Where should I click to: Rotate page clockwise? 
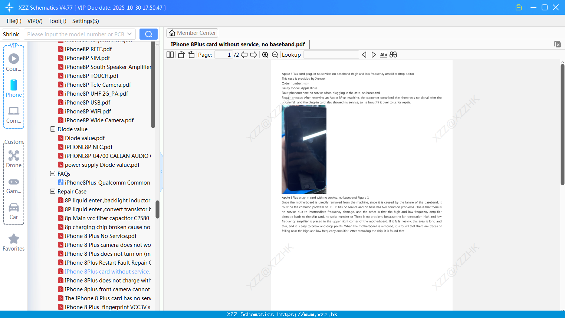pyautogui.click(x=191, y=55)
